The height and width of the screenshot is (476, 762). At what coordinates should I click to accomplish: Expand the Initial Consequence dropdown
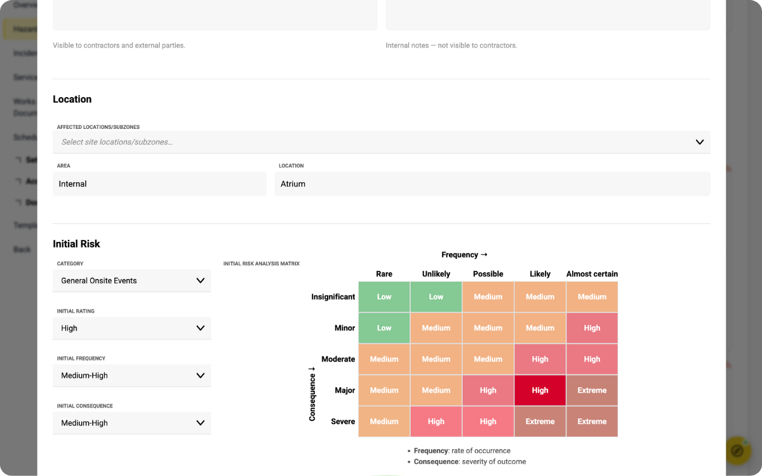coord(131,423)
